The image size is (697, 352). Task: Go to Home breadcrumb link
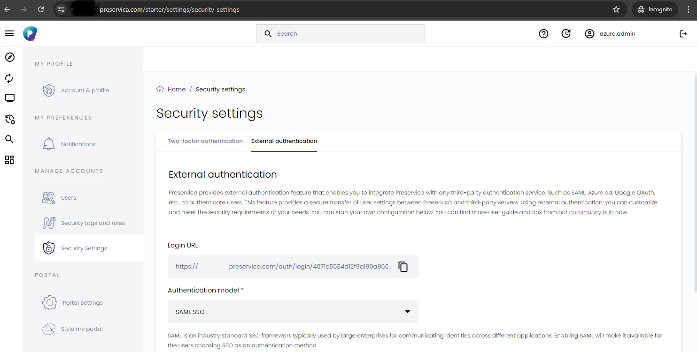tap(176, 90)
